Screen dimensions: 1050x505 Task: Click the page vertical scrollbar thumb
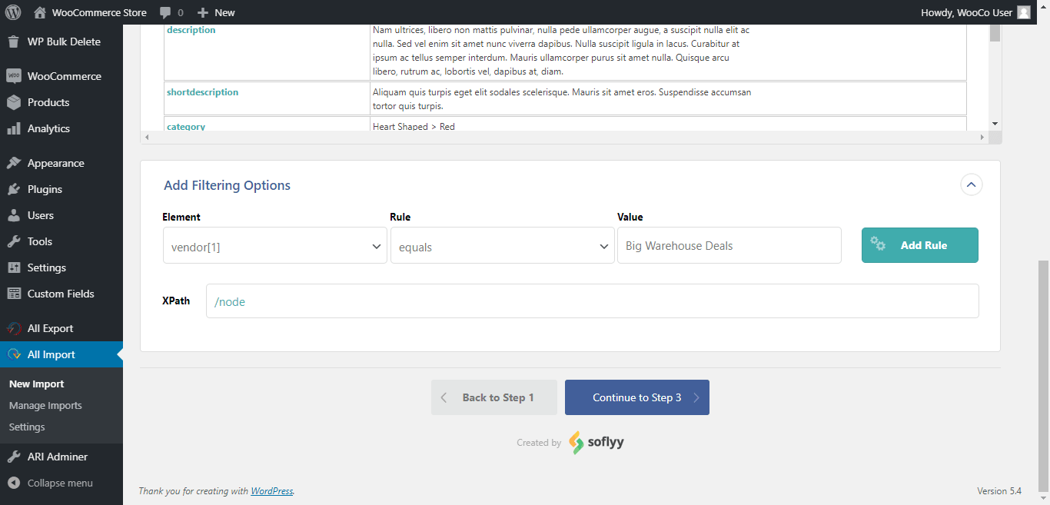pos(1043,374)
